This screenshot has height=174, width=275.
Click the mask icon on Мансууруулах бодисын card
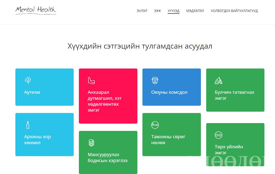91,143
